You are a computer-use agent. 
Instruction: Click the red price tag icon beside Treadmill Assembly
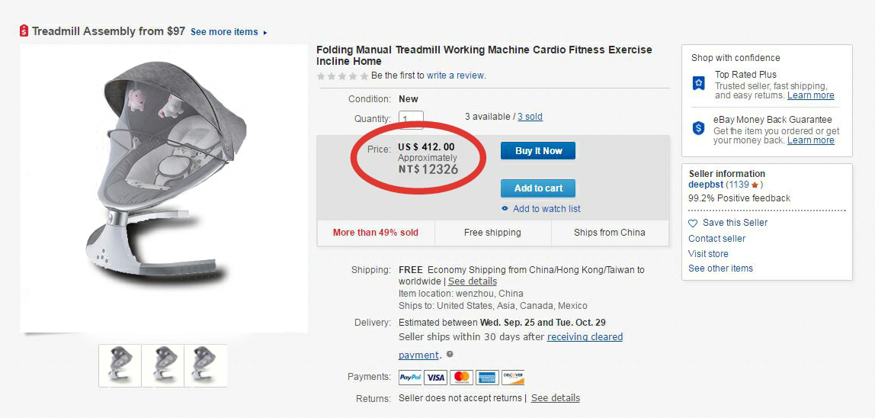click(x=24, y=31)
